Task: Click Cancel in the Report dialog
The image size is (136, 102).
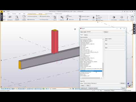Action: [x=123, y=88]
